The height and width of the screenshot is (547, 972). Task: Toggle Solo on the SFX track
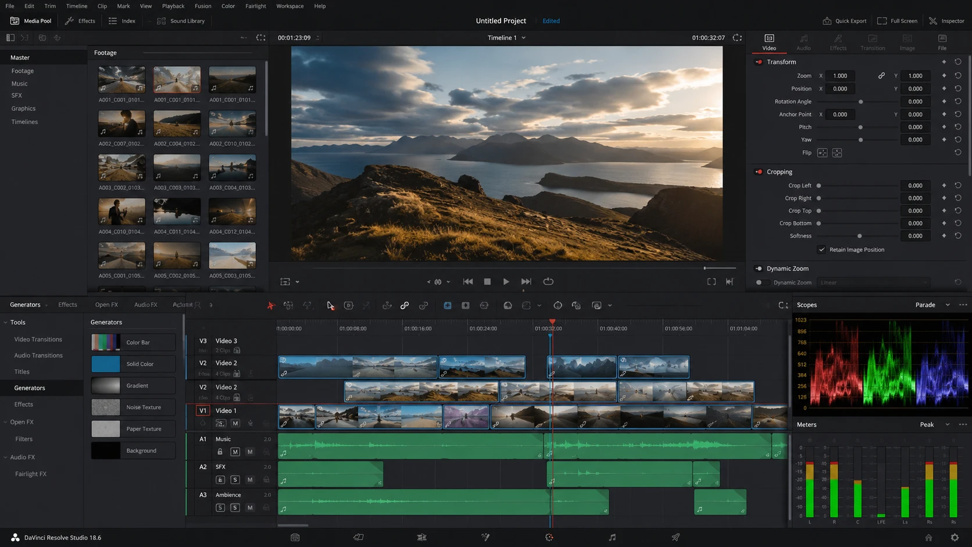click(x=235, y=480)
